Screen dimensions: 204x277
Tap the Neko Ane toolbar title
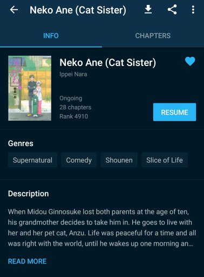pyautogui.click(x=78, y=10)
